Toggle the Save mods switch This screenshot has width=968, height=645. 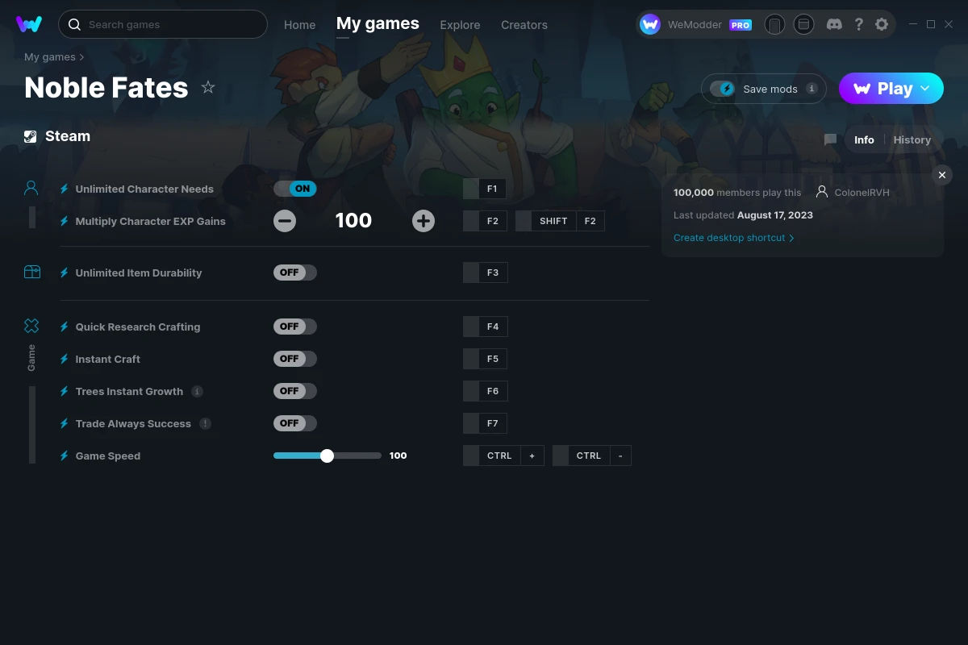tap(723, 89)
